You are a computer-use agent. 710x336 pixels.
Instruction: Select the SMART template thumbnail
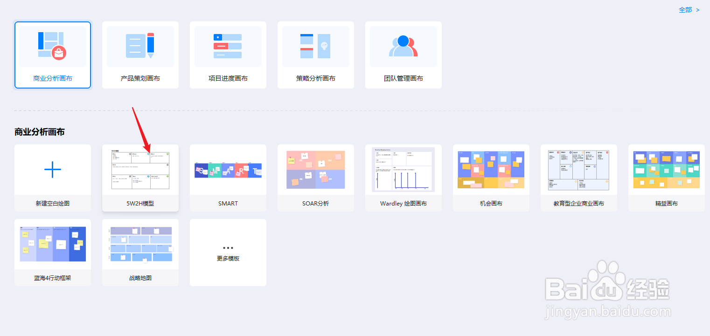click(x=228, y=169)
